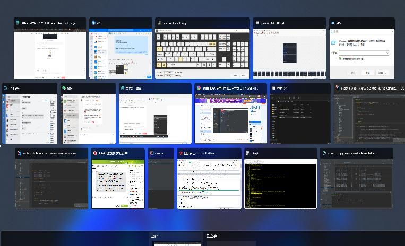
Task: Switch to the narrow dark 'Comm...' window
Action: tap(161, 179)
